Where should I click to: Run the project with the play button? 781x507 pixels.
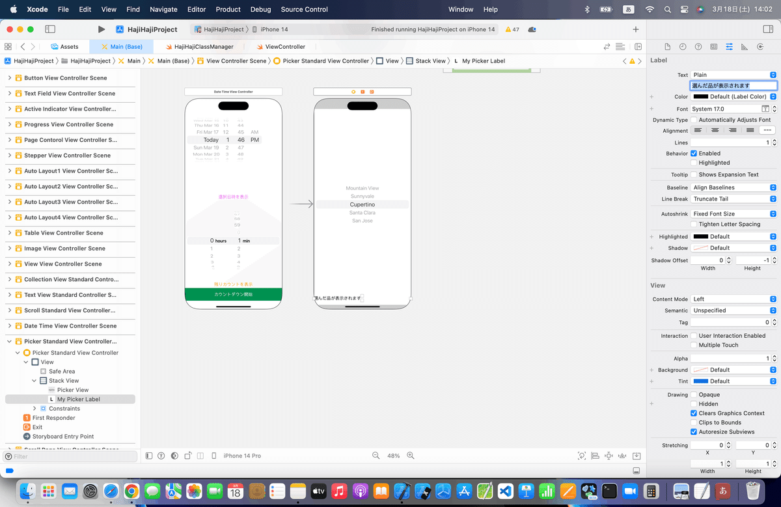(x=102, y=29)
